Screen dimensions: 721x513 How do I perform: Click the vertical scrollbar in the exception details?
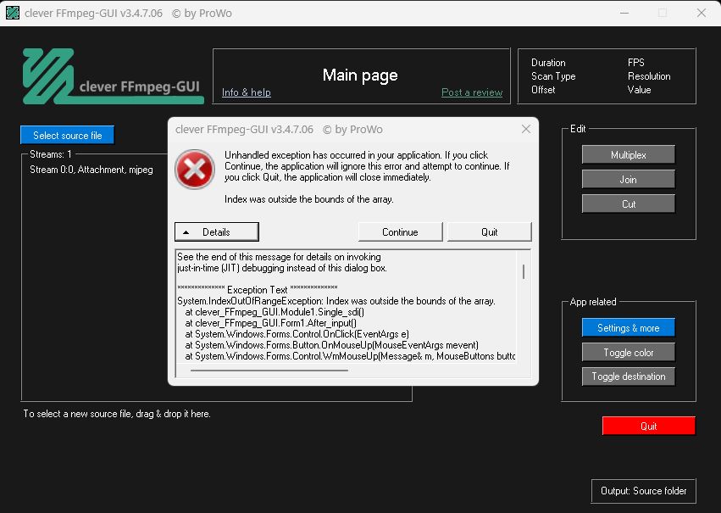(x=524, y=271)
